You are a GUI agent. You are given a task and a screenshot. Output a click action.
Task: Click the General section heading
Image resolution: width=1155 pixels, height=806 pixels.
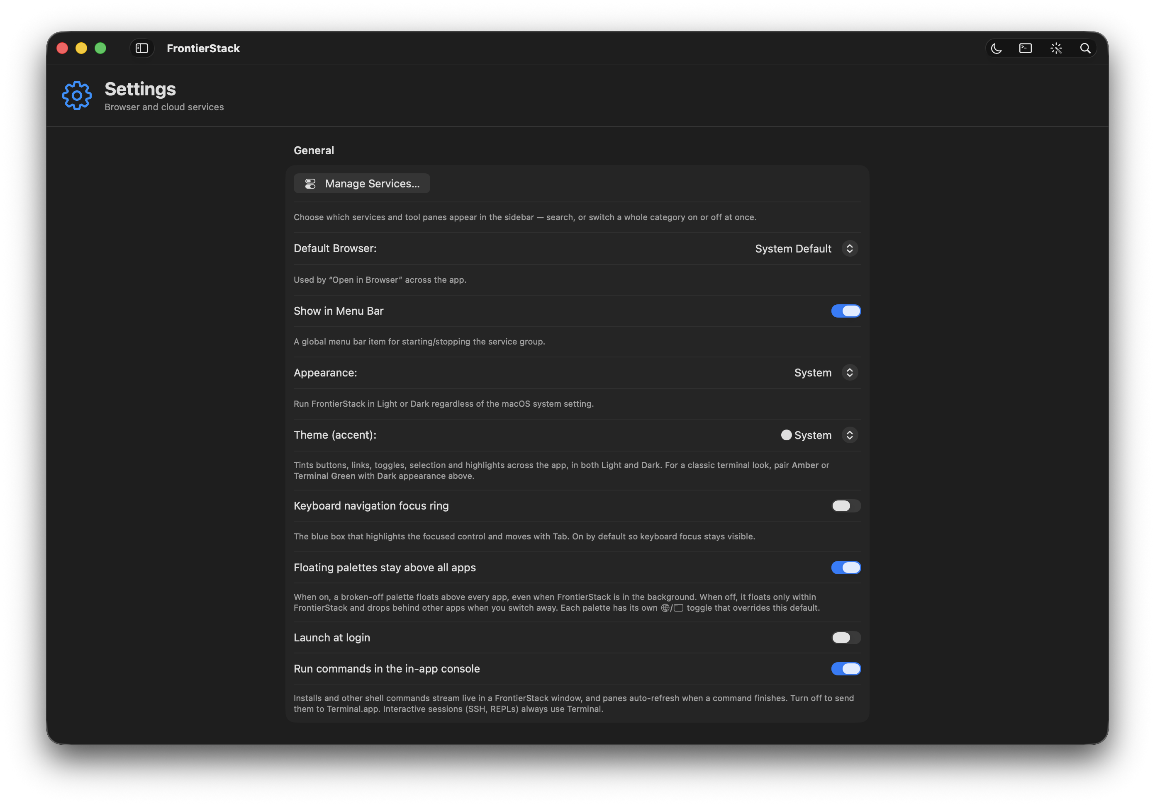[314, 151]
